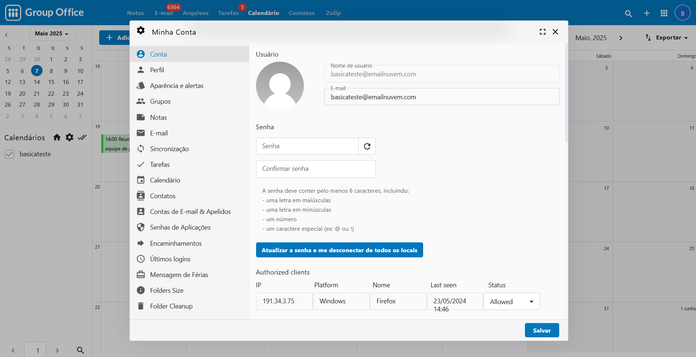The image size is (696, 357).
Task: Open the apps grid launcher icon
Action: (664, 14)
